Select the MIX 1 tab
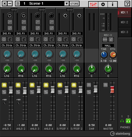 click(x=124, y=12)
